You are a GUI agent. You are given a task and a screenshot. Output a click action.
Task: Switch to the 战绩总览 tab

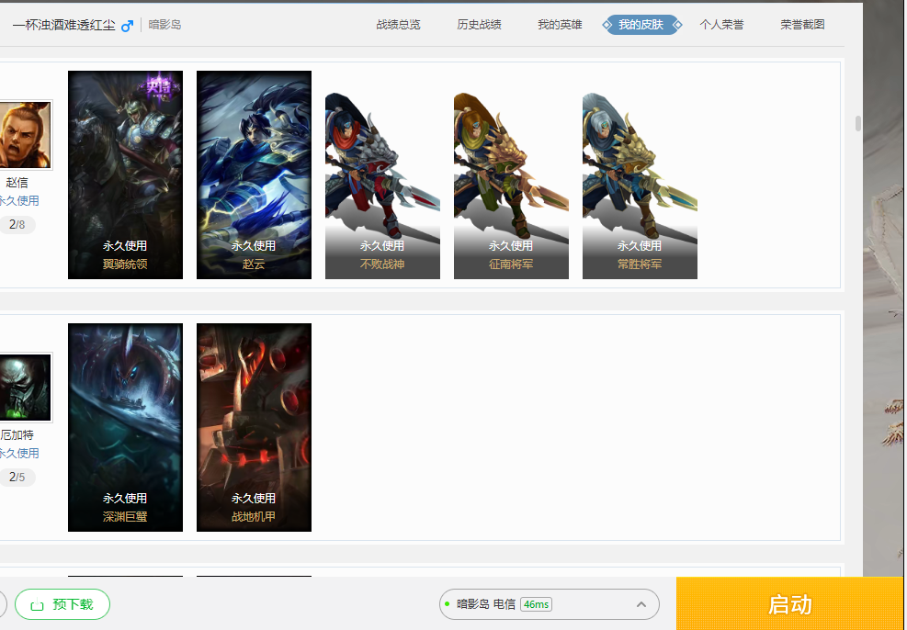pyautogui.click(x=398, y=25)
